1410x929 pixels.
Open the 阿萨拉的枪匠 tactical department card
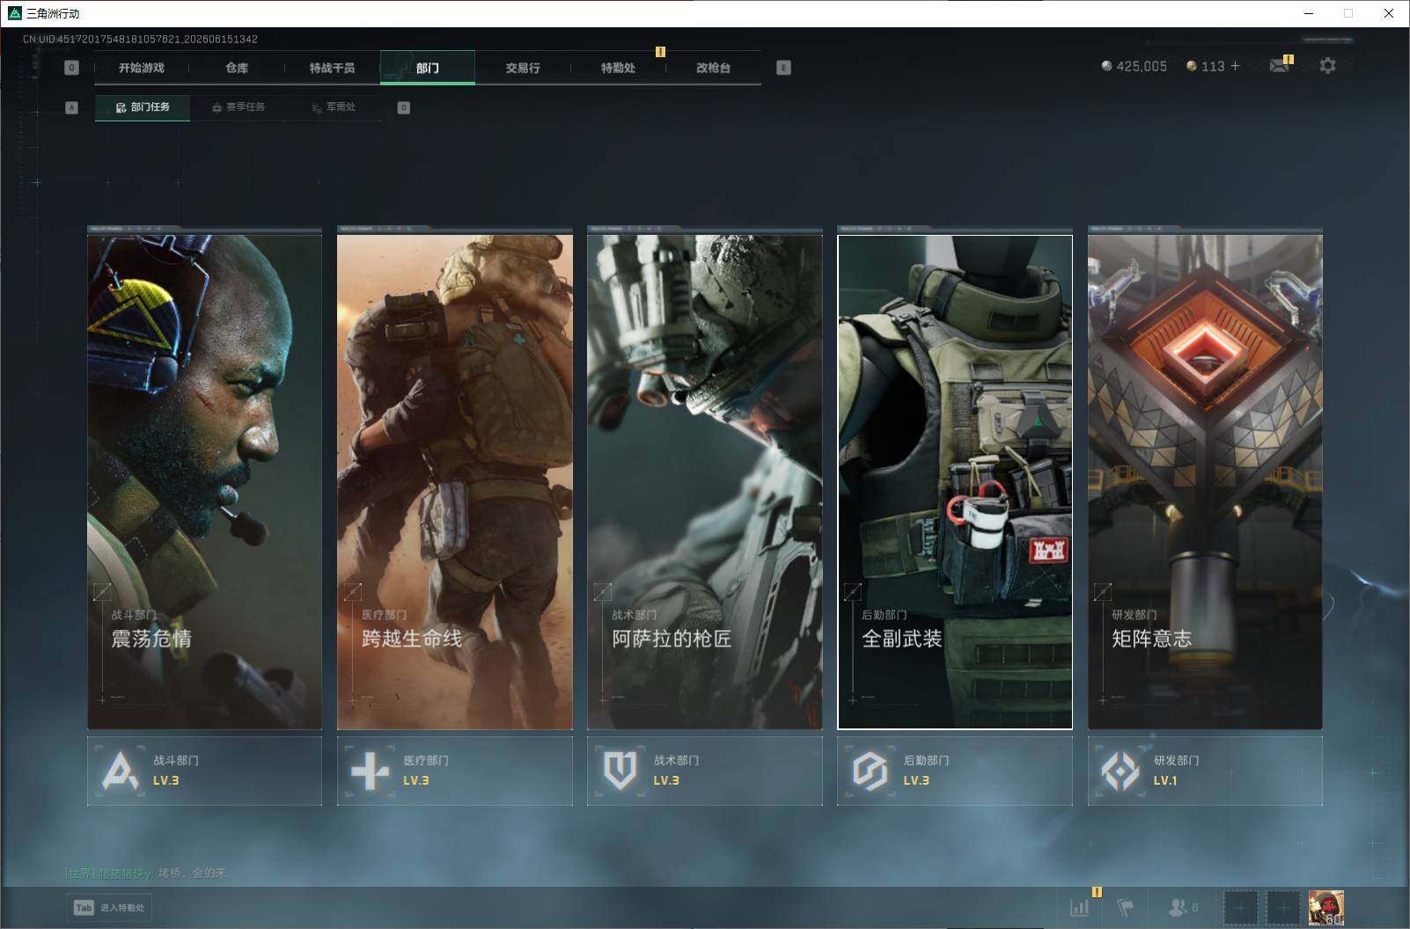click(705, 481)
